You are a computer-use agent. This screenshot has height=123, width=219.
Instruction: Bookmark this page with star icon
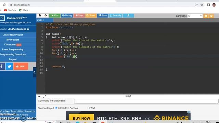tap(202, 5)
